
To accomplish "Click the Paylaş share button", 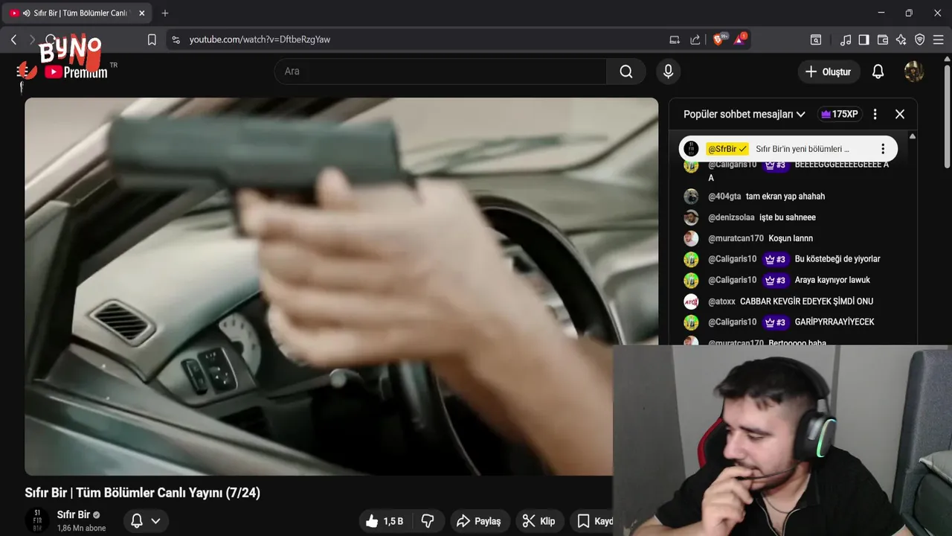I will click(478, 521).
